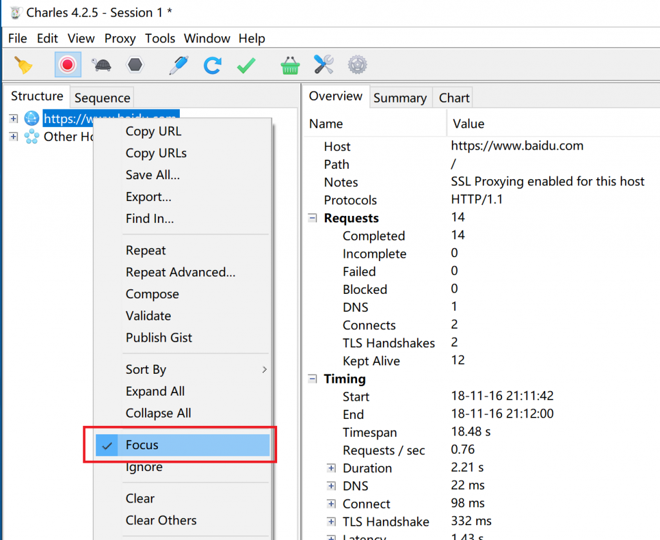
Task: Select the Protocols row HTTP/1.1 value
Action: pos(477,200)
